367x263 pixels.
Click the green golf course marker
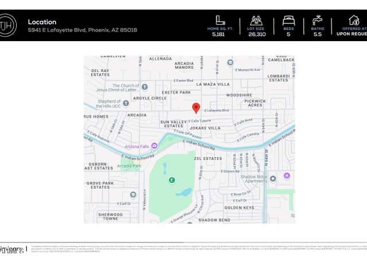pos(172,180)
